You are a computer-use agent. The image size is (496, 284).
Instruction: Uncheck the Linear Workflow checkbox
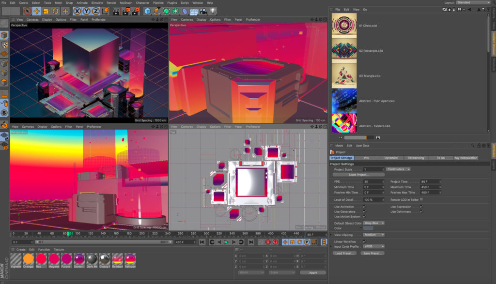coord(364,241)
